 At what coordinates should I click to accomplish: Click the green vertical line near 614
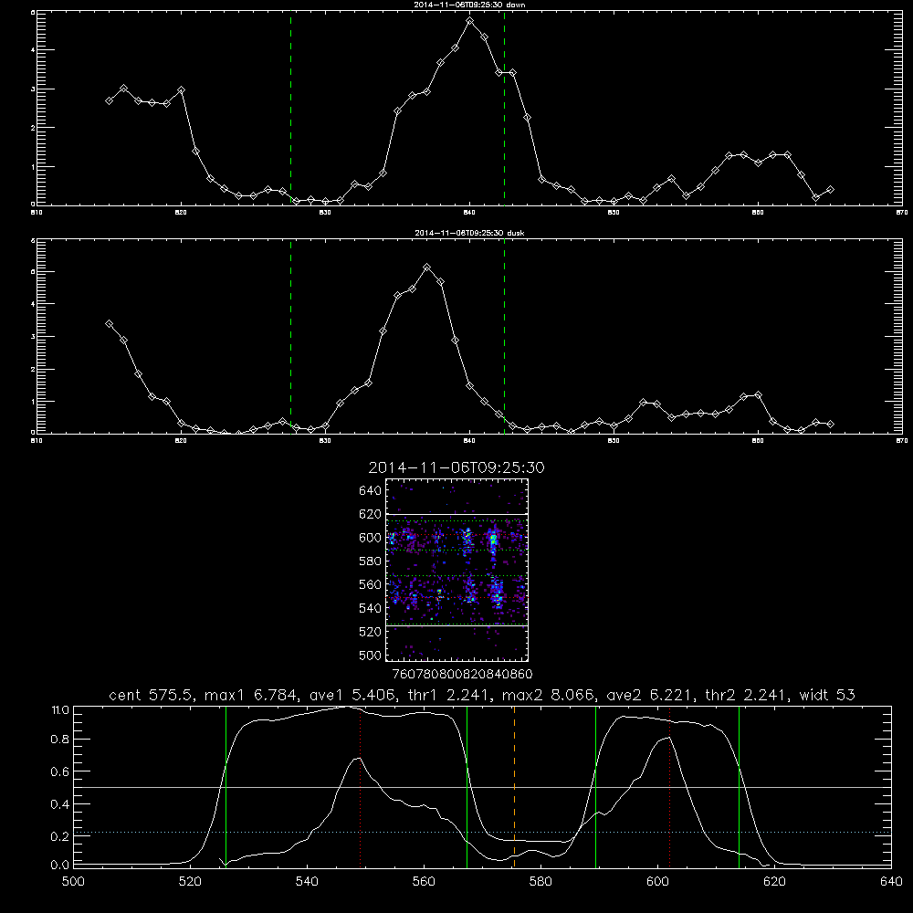(x=739, y=786)
